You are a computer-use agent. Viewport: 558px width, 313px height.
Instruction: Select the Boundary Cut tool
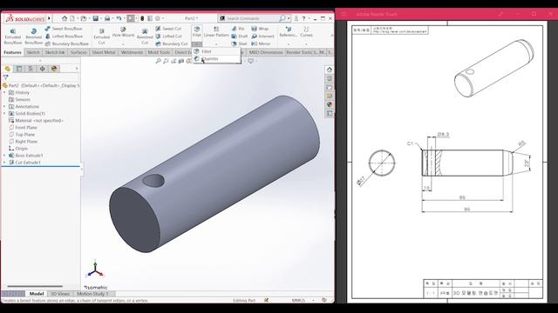point(172,44)
